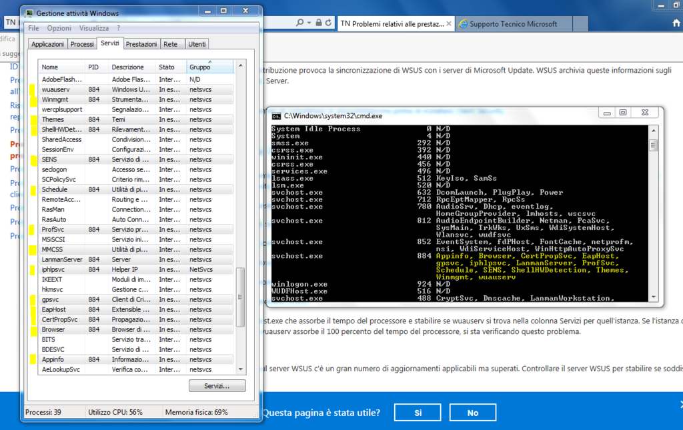The image size is (683, 430).
Task: Click the cmd window scrollbar up arrow
Action: pos(653,131)
